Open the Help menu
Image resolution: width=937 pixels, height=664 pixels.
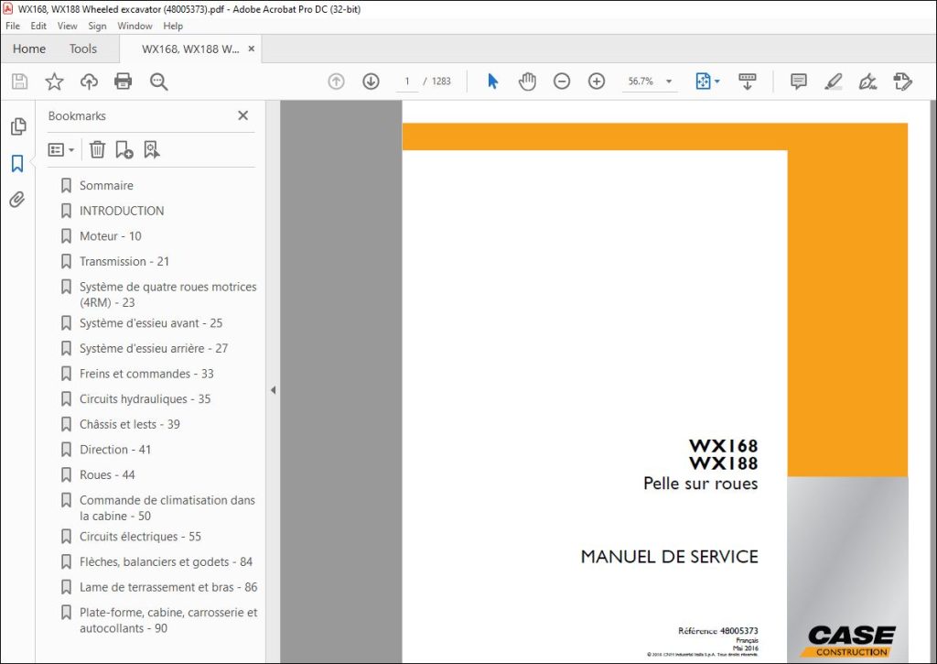(173, 26)
